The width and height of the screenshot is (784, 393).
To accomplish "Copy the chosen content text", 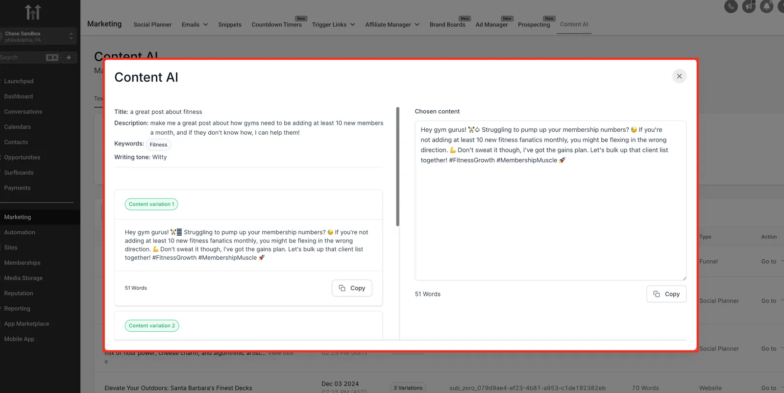I will pyautogui.click(x=666, y=294).
